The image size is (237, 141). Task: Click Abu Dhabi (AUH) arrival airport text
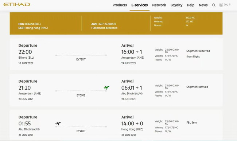pos(132,94)
